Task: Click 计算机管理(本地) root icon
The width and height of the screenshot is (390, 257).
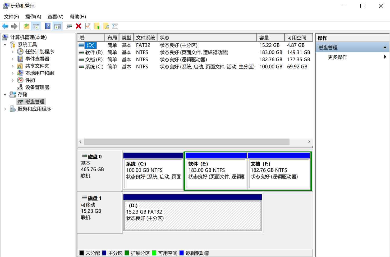Action: 5,37
